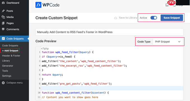Click the Collapse menu arrow icon
The image size is (190, 101).
coord(3,83)
